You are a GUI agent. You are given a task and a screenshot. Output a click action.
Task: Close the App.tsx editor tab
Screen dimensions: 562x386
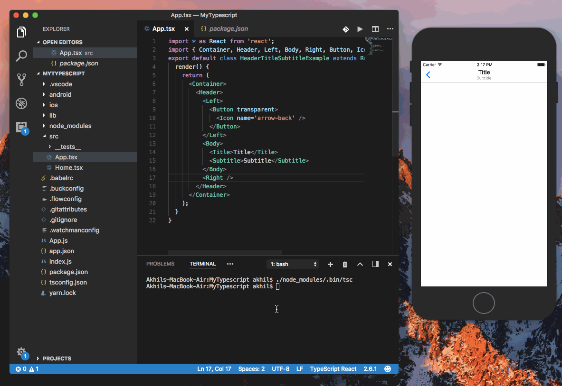pyautogui.click(x=187, y=29)
